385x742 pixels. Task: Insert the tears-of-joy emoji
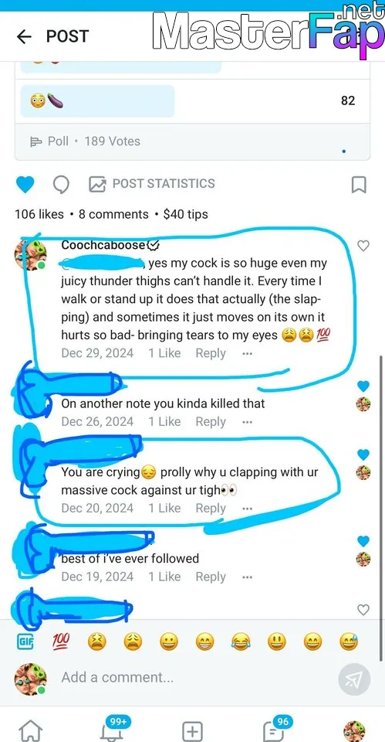241,642
